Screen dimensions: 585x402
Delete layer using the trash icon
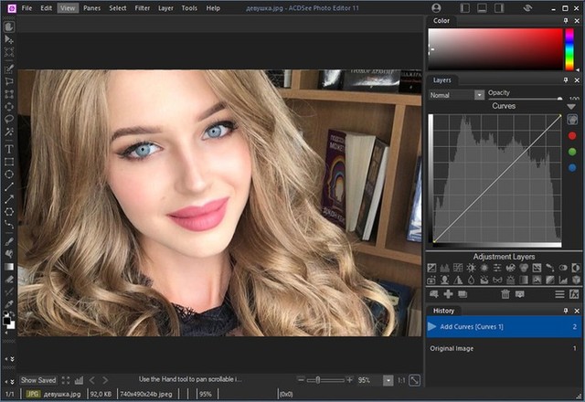pos(504,294)
